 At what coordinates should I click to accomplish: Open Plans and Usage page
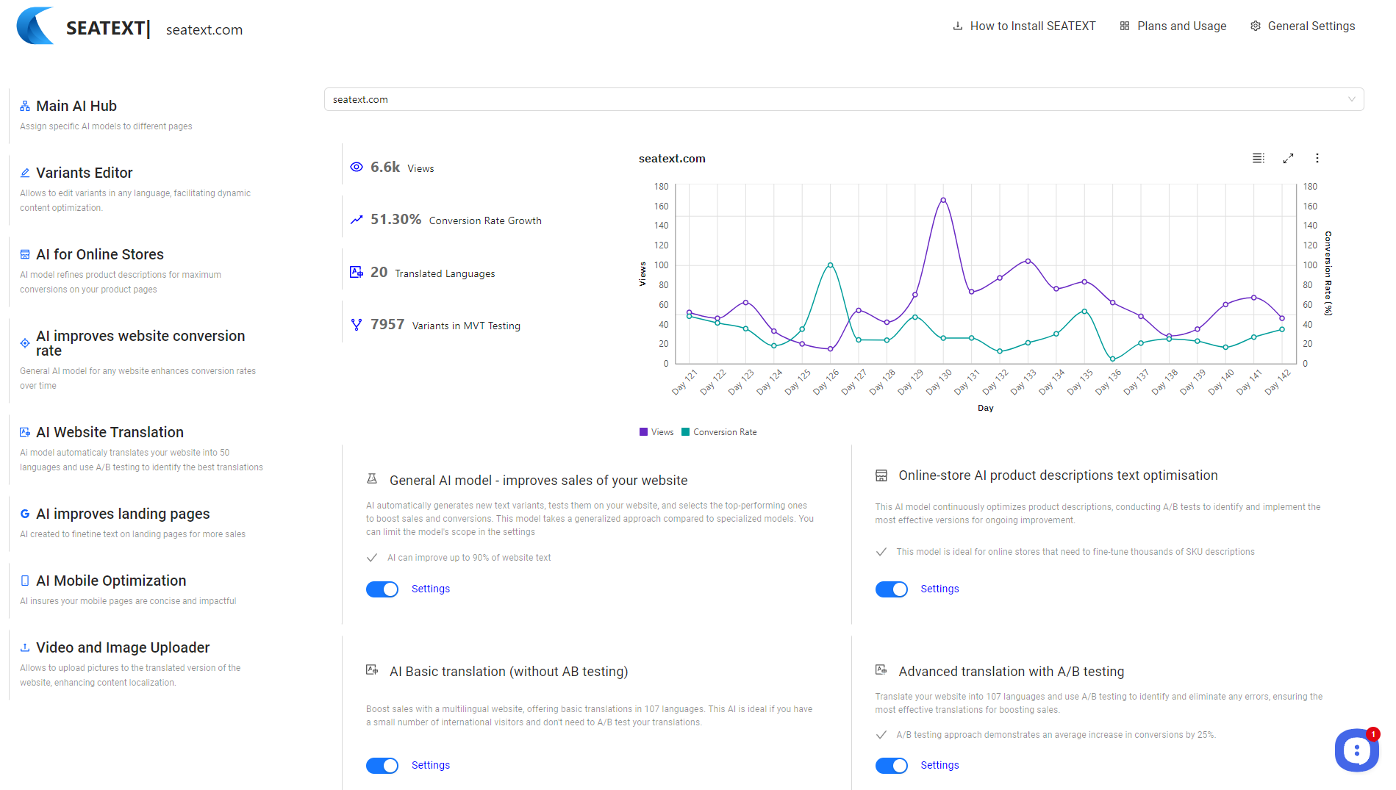coord(1182,26)
